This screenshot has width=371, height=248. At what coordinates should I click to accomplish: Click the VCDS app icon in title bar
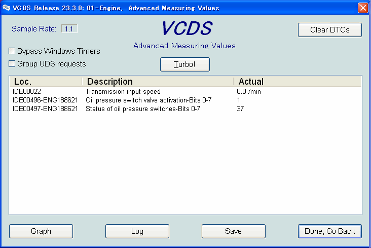6,8
